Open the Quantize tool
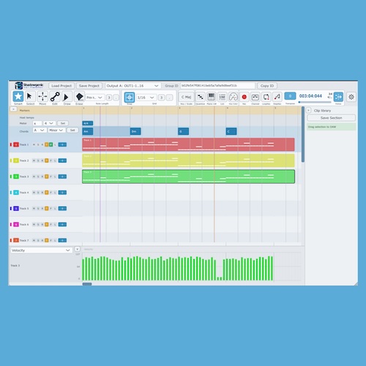366x366 pixels. (201, 97)
